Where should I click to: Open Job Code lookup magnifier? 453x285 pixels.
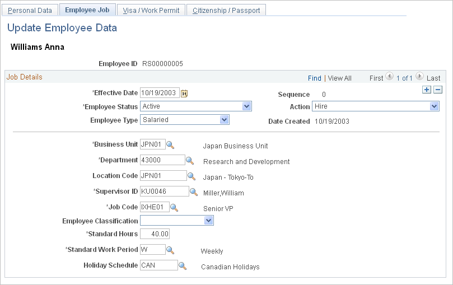pyautogui.click(x=174, y=208)
